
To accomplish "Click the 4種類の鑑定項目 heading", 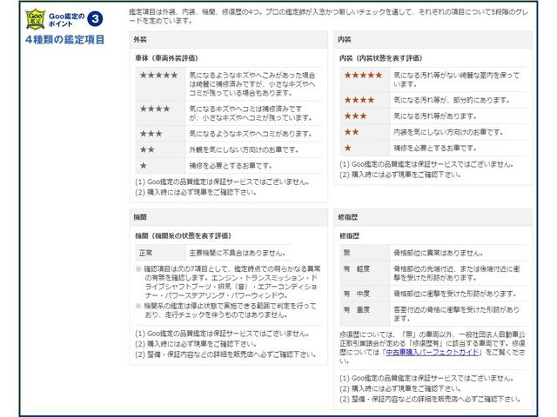I will click(x=65, y=40).
